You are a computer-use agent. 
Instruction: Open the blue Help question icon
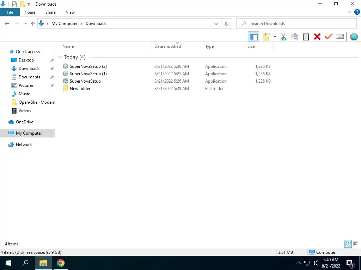[357, 12]
